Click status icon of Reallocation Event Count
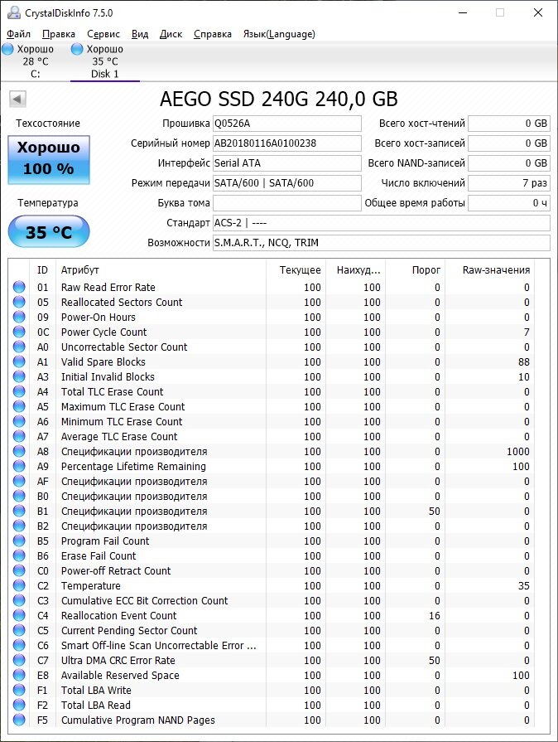This screenshot has height=742, width=558. coord(19,615)
